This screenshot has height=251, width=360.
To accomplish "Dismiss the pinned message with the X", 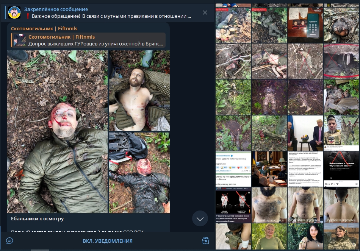I will (x=205, y=12).
